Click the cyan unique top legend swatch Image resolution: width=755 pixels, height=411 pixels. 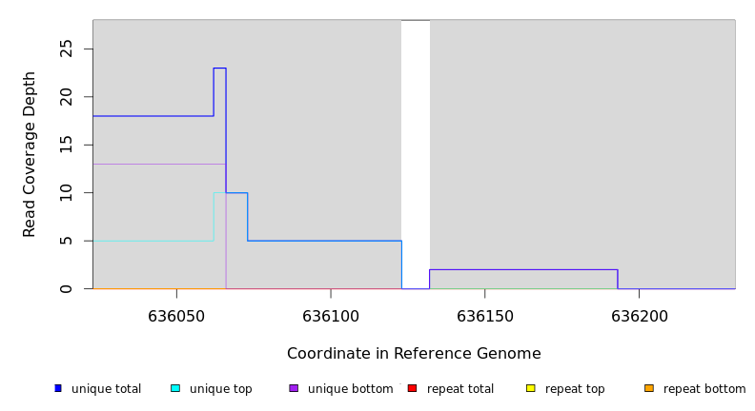point(175,388)
